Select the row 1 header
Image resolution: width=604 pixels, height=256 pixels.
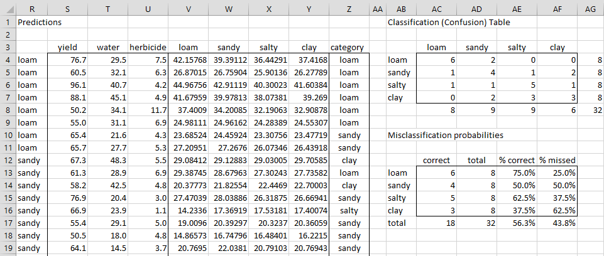pyautogui.click(x=8, y=23)
